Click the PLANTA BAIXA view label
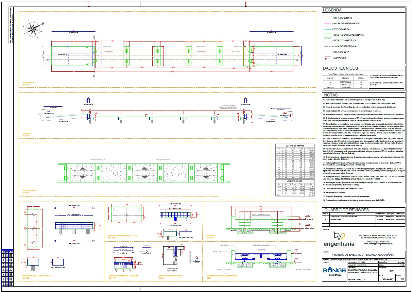Image resolution: width=412 pixels, height=292 pixels. (x=29, y=83)
